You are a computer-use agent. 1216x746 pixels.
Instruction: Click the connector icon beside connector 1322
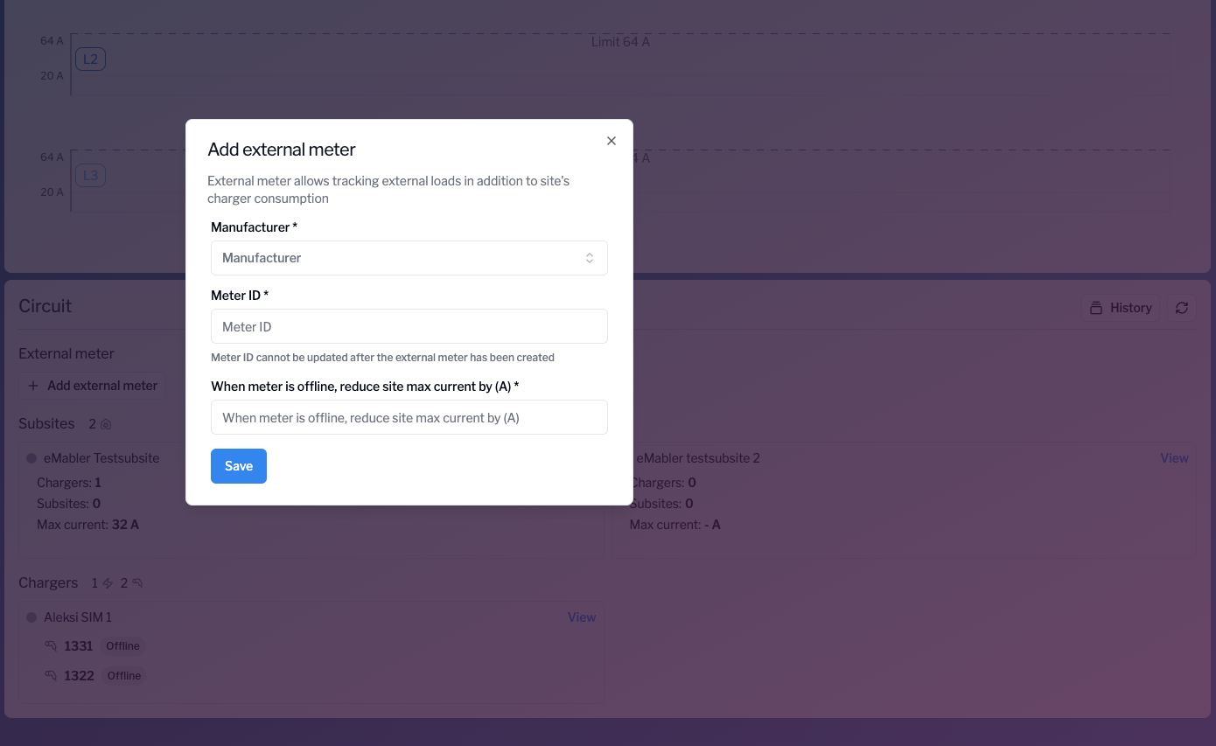tap(51, 675)
